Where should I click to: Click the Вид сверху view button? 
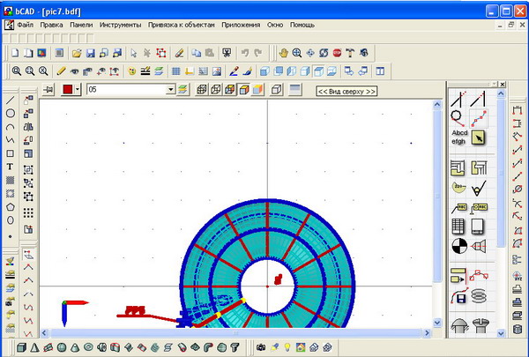(x=346, y=91)
